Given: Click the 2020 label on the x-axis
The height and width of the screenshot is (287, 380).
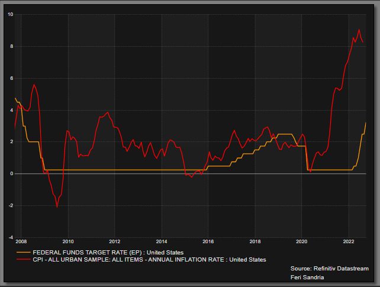Looking at the screenshot, I should click(302, 241).
